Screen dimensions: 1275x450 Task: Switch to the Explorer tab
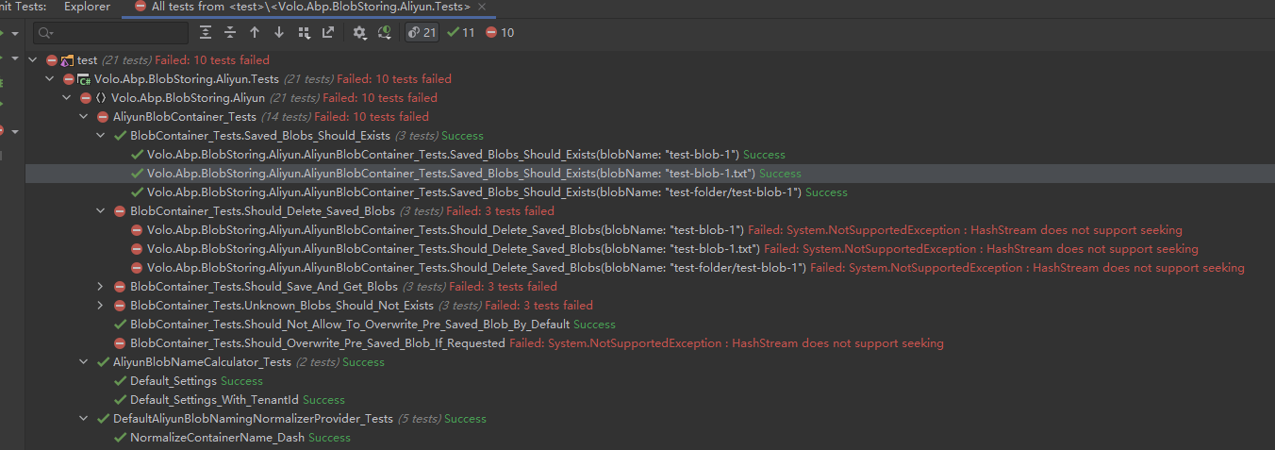tap(87, 7)
